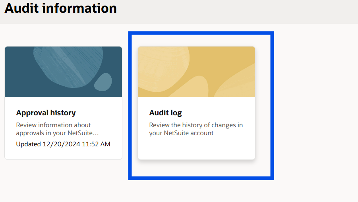
Task: Click the Approval history title text
Action: [x=46, y=113]
